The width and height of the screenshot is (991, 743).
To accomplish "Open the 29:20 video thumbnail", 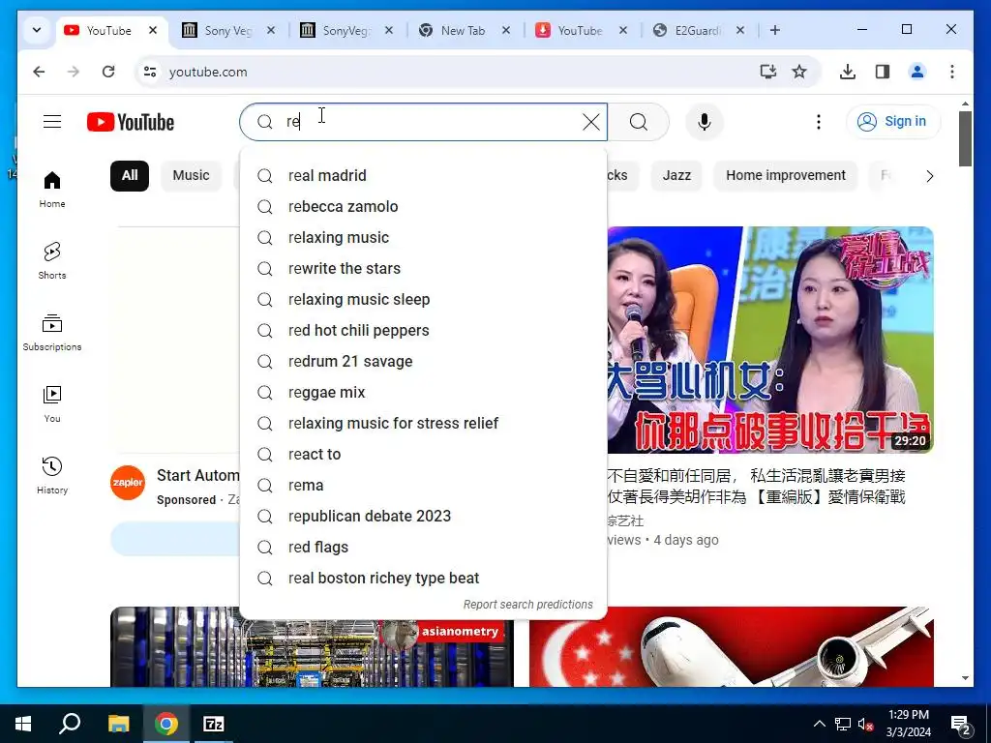I will pos(770,340).
